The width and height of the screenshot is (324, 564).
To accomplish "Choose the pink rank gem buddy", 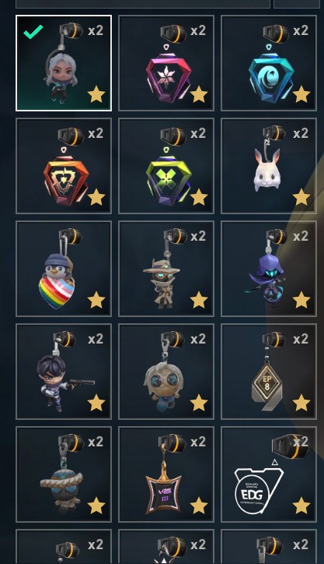I will pyautogui.click(x=166, y=63).
